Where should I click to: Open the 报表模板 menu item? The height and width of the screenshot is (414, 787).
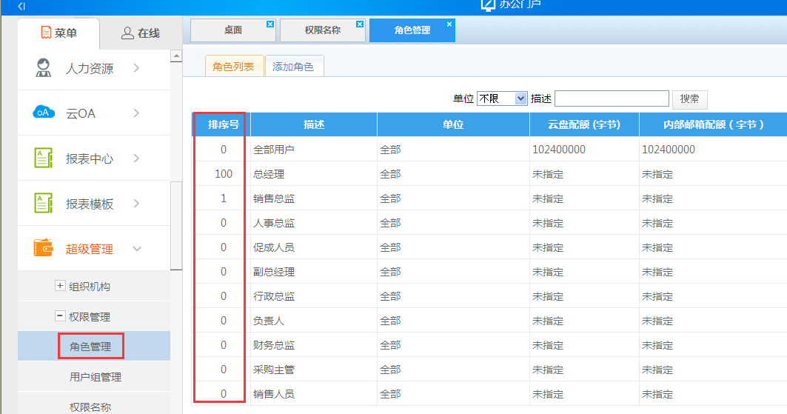click(94, 203)
